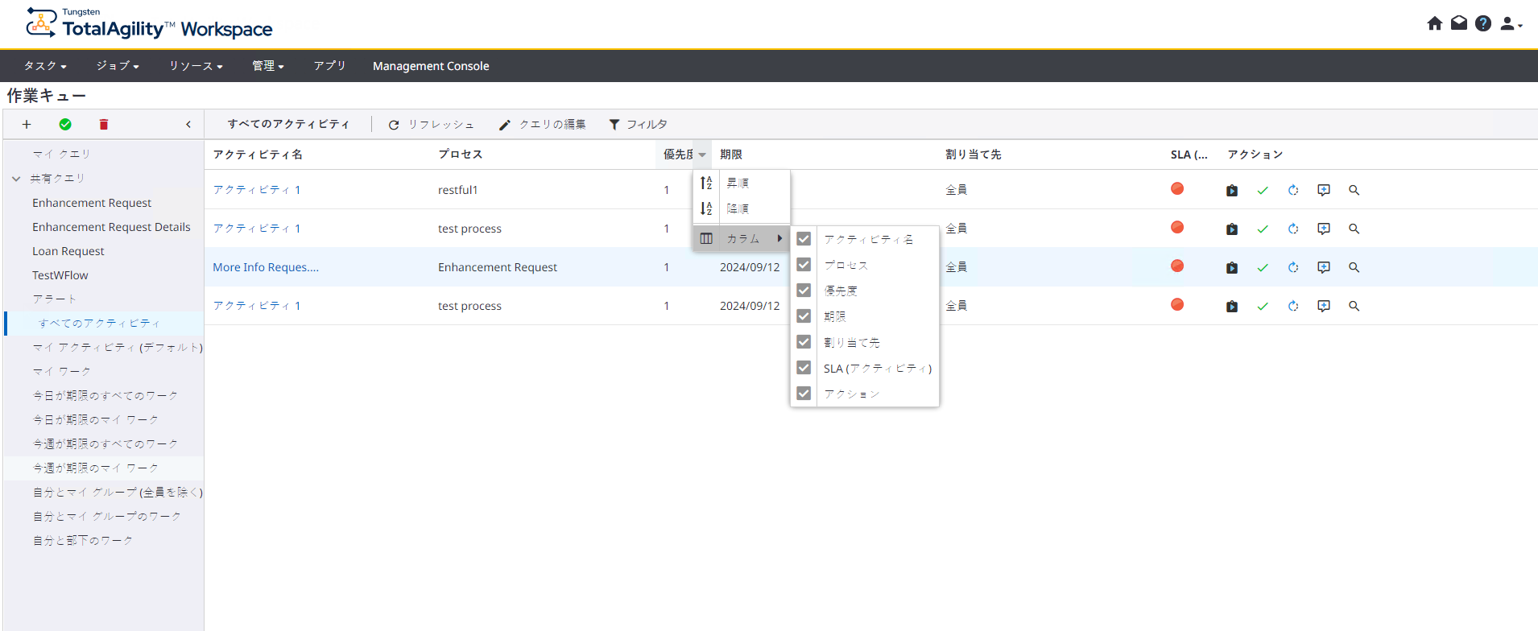Expand the タスク menu dropdown
This screenshot has height=631, width=1538.
point(45,66)
